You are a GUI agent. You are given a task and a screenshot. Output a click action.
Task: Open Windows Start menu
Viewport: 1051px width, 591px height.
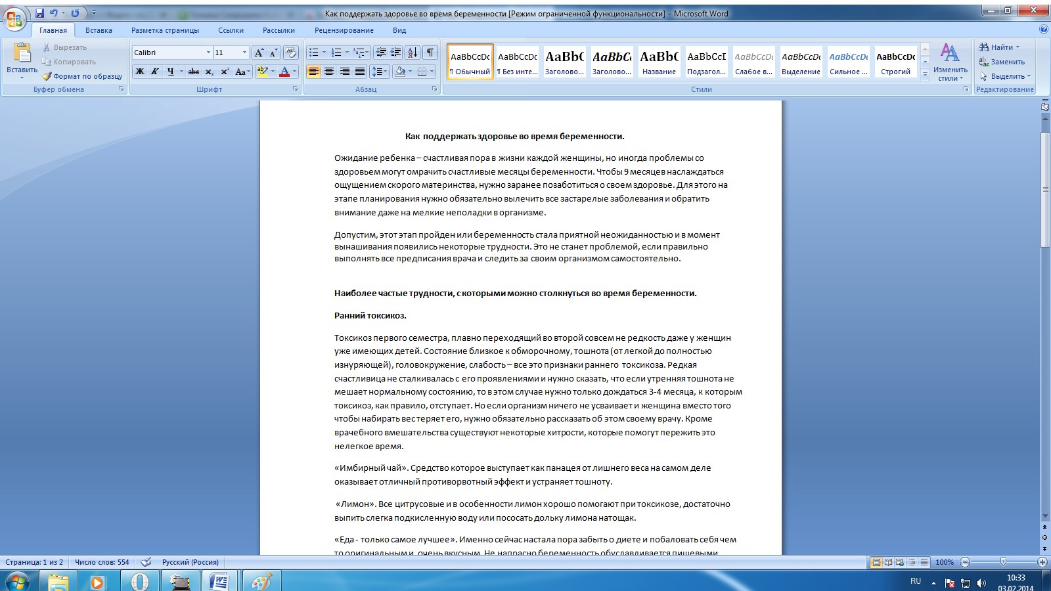tap(17, 581)
